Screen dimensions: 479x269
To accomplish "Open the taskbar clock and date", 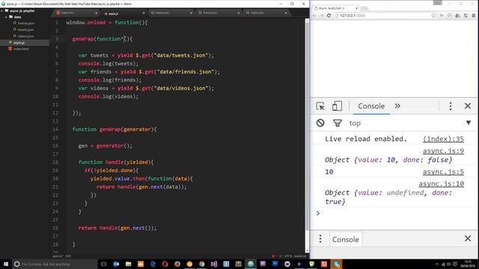I will coord(468,264).
